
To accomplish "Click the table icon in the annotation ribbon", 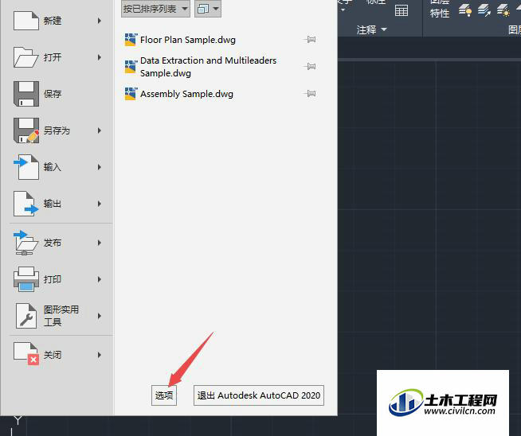I will click(402, 10).
